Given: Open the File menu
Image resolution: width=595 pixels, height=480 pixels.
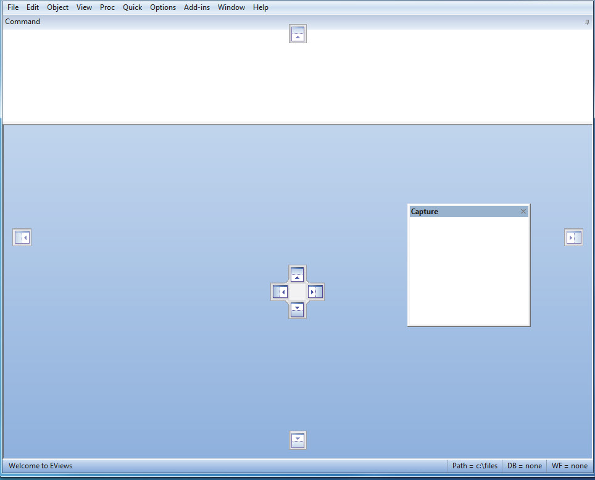Looking at the screenshot, I should 12,7.
